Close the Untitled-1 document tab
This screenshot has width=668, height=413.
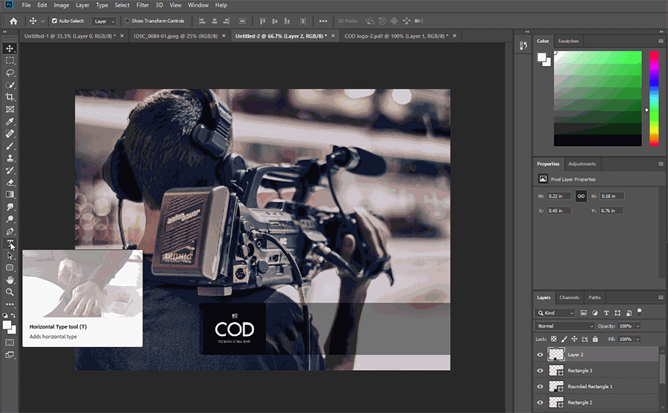point(122,36)
